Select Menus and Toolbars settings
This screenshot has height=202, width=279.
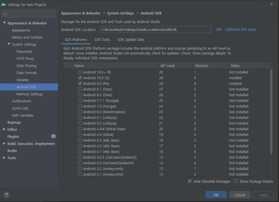(x=27, y=37)
